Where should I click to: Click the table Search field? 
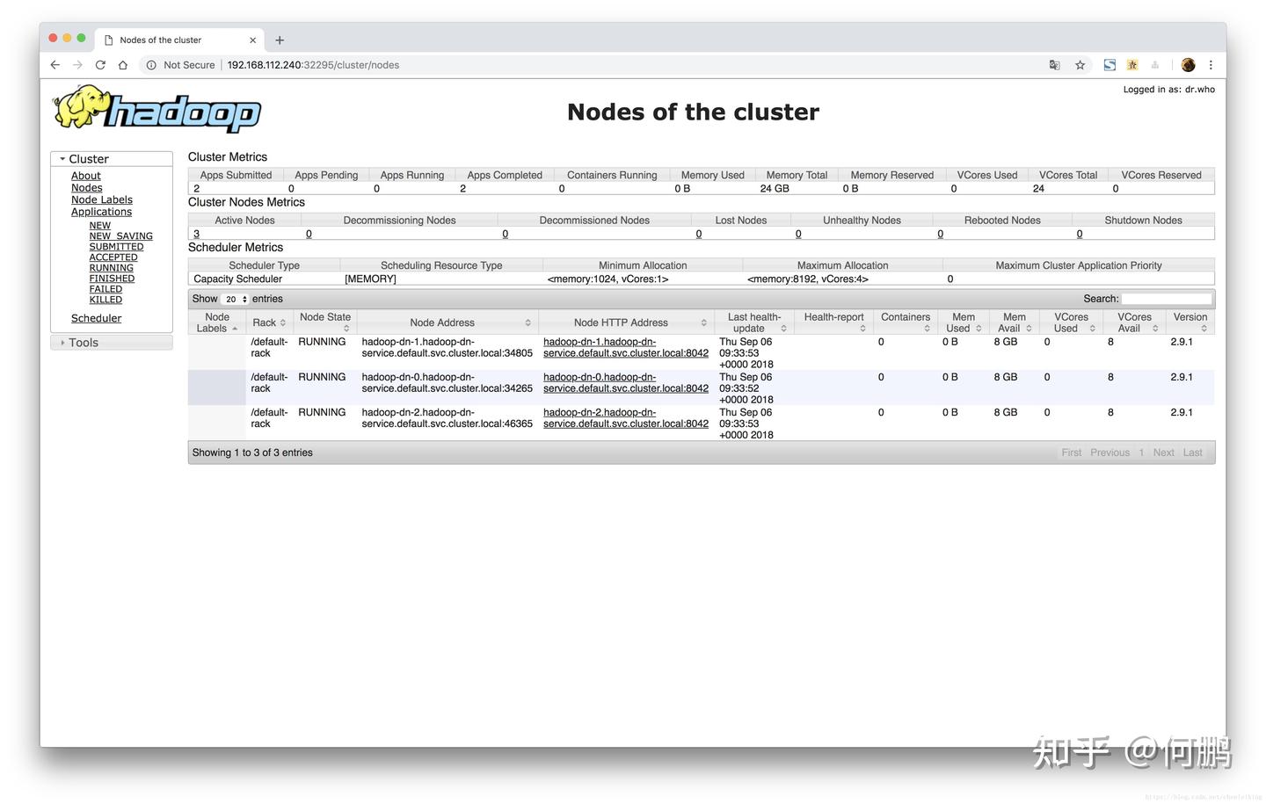(1167, 299)
